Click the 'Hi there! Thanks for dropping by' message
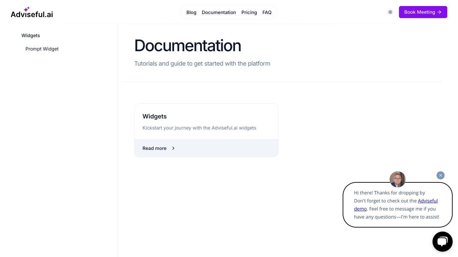Screen dimensions: 458x257 pyautogui.click(x=390, y=193)
